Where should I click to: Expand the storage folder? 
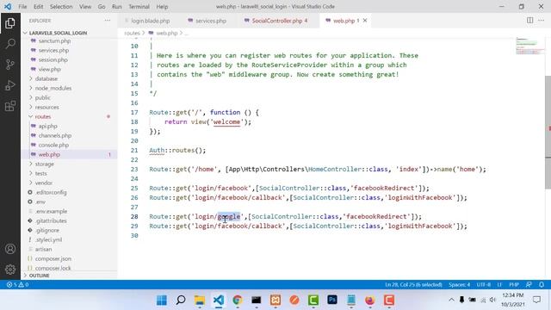pos(44,164)
